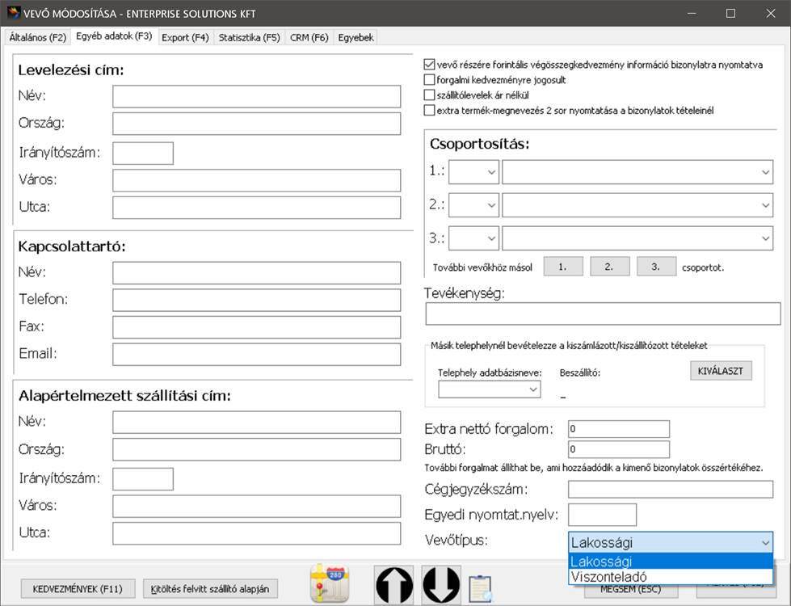Click the Kapcsolattartó Fax field
The width and height of the screenshot is (791, 606).
pos(256,327)
